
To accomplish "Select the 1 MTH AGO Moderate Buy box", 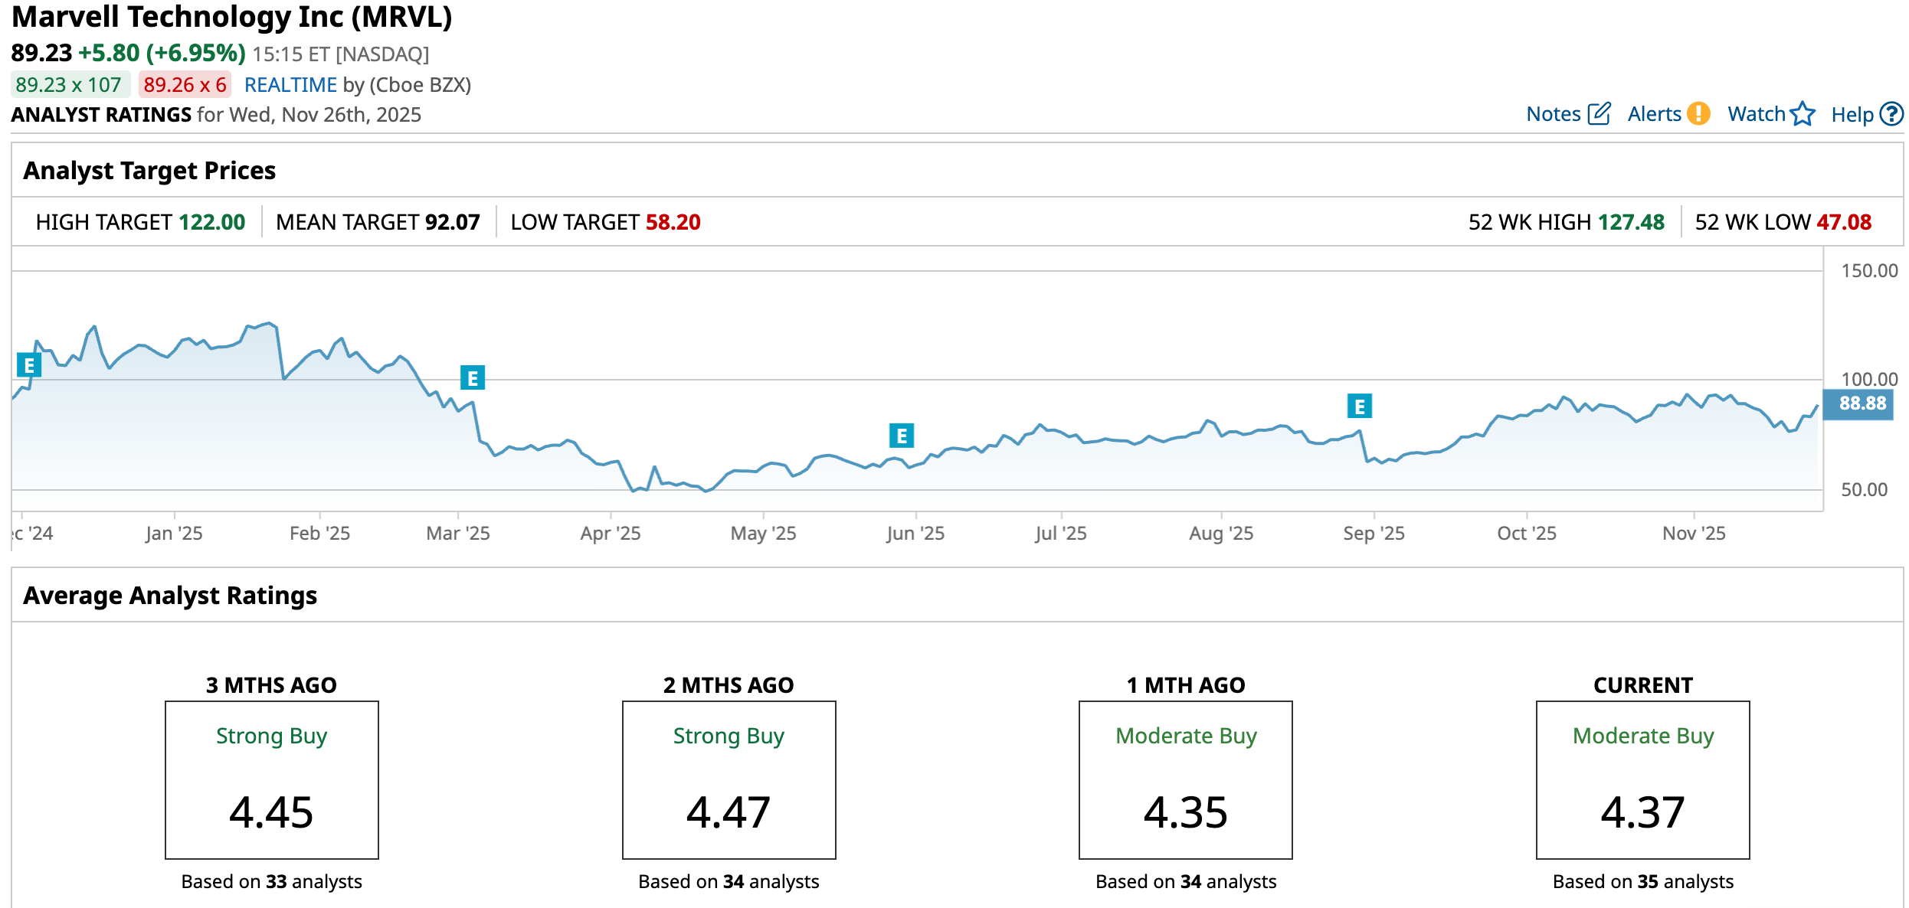I will pyautogui.click(x=1185, y=779).
